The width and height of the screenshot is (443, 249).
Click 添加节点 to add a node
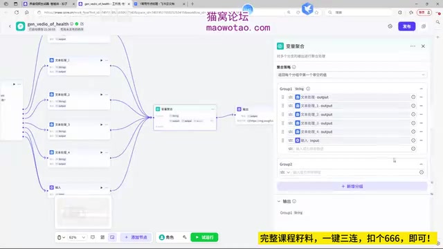pyautogui.click(x=136, y=237)
